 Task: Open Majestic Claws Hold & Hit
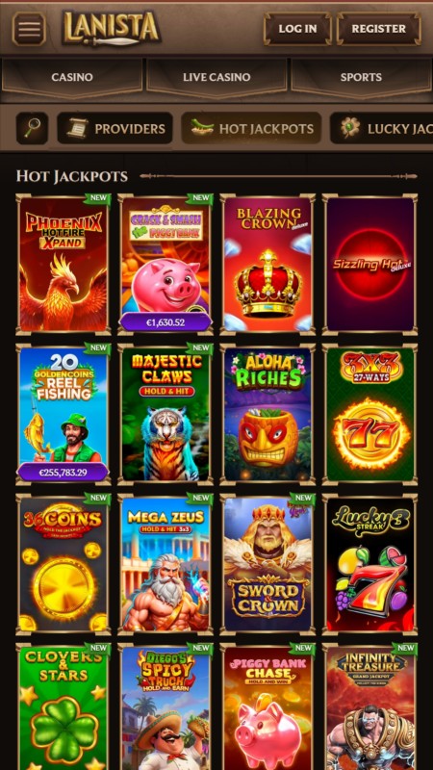tap(166, 414)
